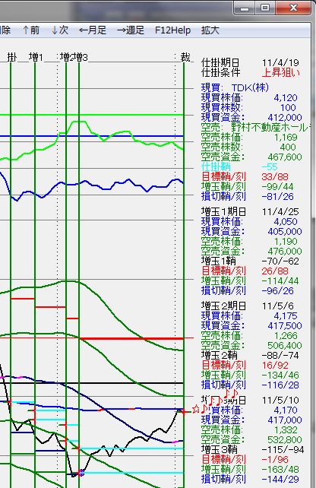Click the 増玉2期日 date 11/5/6
This screenshot has height=488, width=316.
click(278, 306)
